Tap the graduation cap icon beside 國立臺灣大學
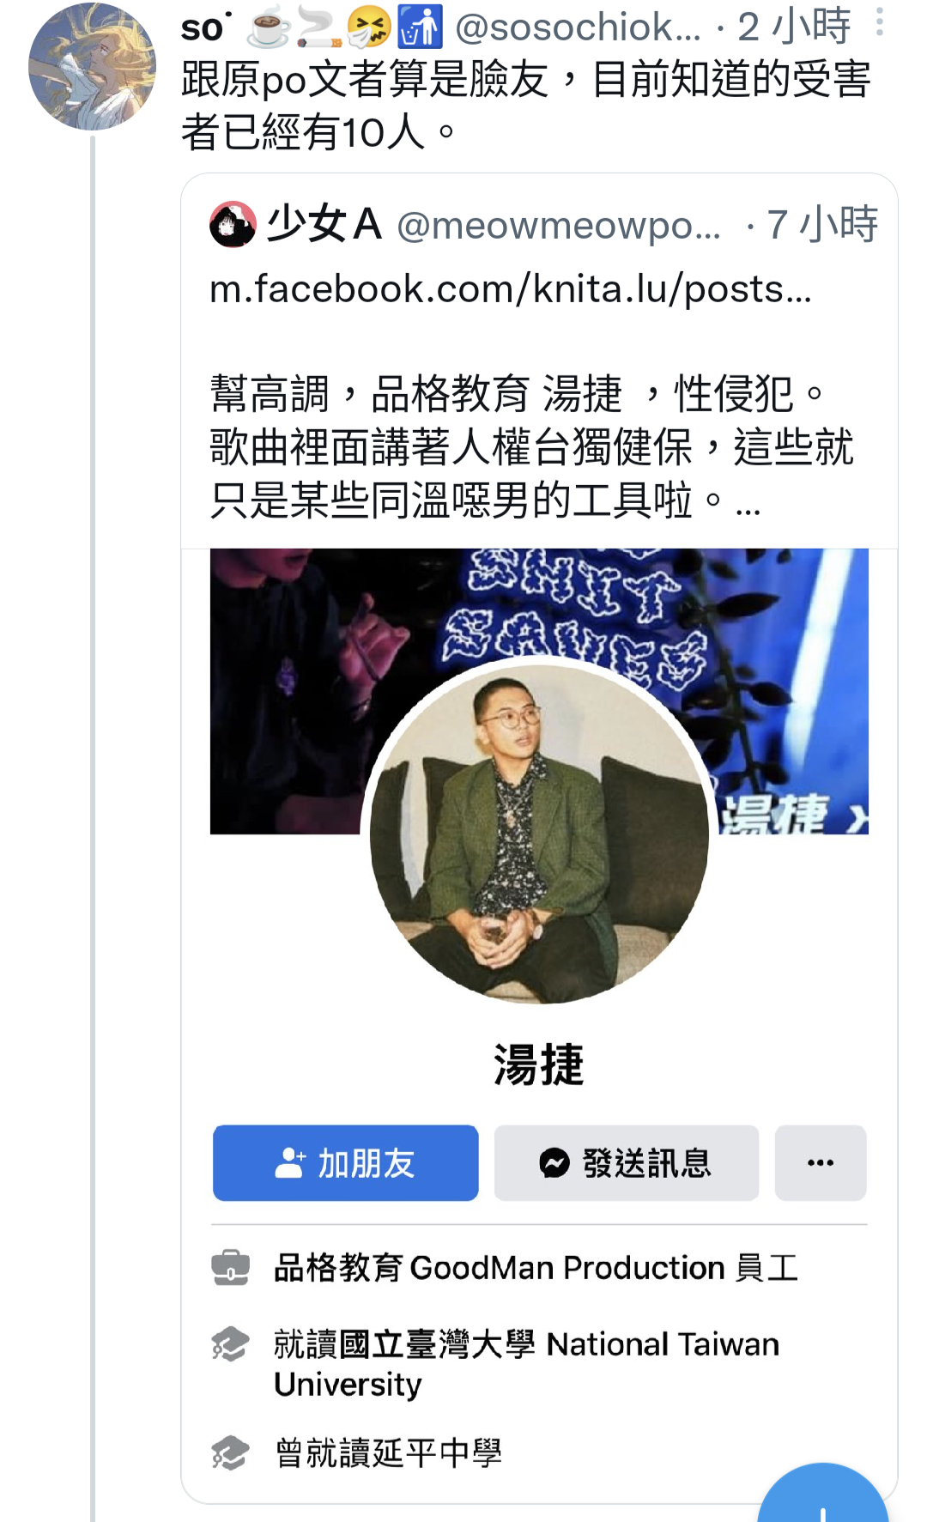Image resolution: width=927 pixels, height=1522 pixels. point(230,1343)
